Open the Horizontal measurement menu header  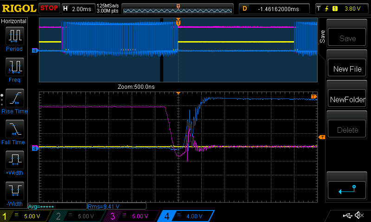click(14, 21)
